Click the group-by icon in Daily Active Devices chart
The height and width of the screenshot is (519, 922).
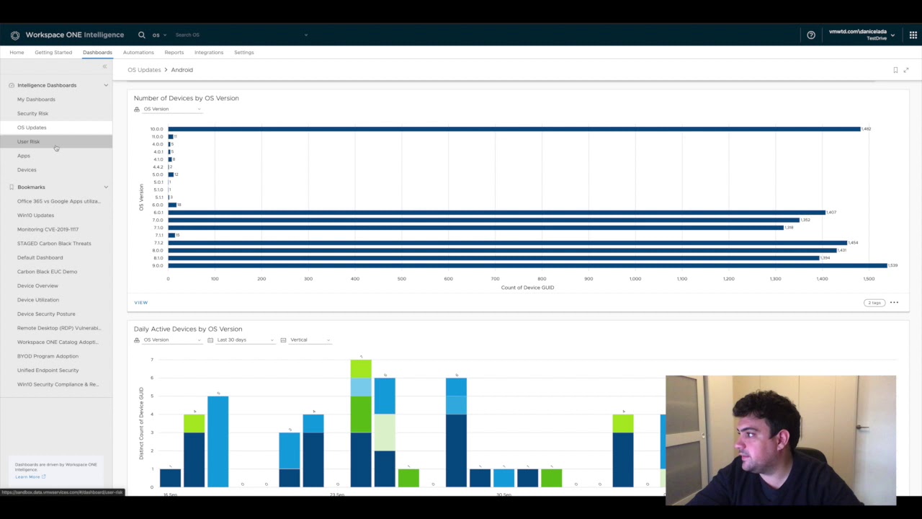(x=137, y=340)
